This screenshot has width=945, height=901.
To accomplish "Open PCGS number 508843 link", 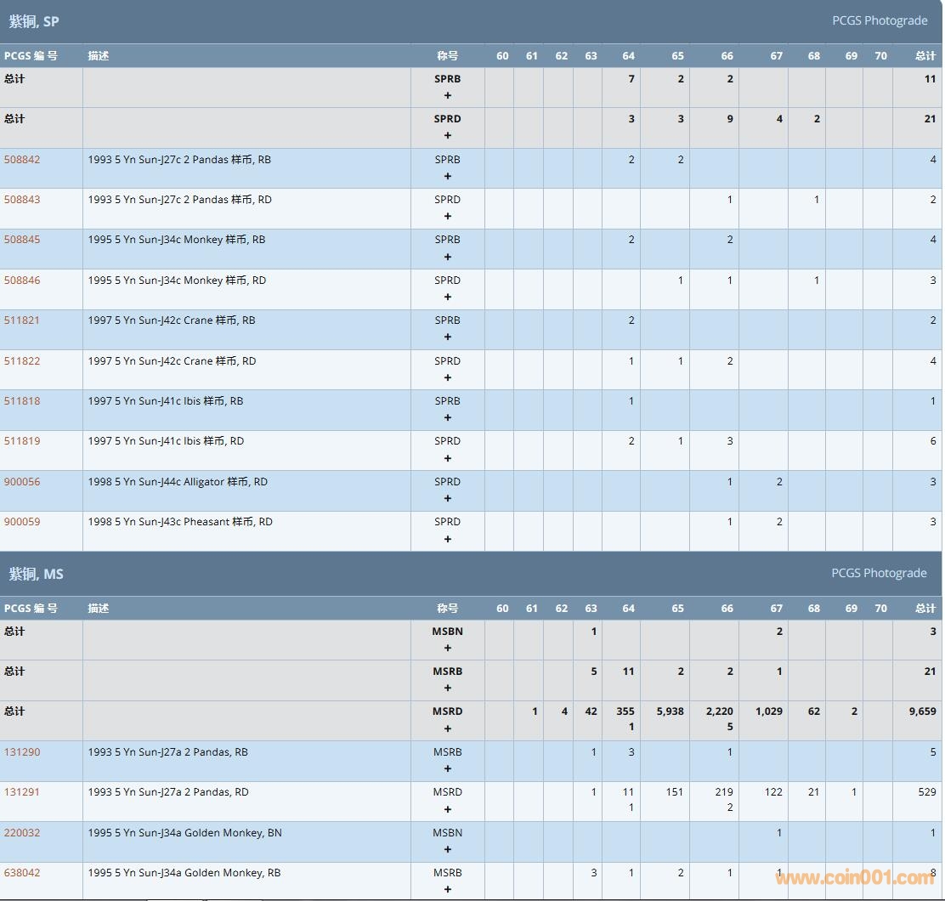I will [x=22, y=200].
